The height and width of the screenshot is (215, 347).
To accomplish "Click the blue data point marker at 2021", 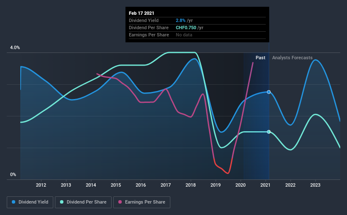I will (x=269, y=92).
